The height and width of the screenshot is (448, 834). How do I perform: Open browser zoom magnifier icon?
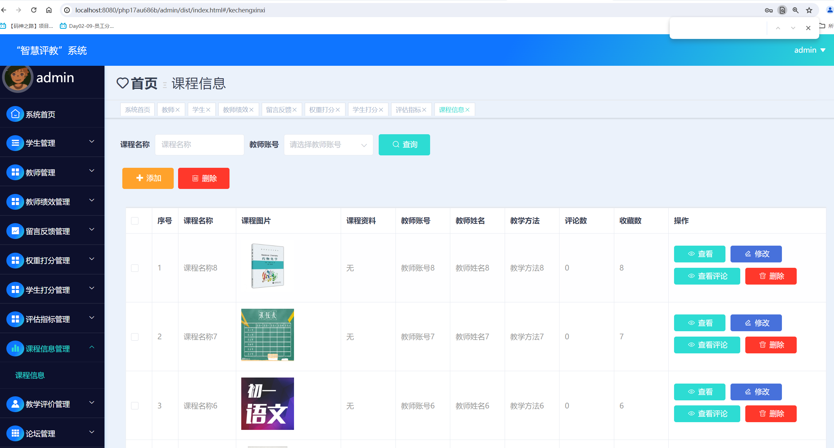click(795, 10)
